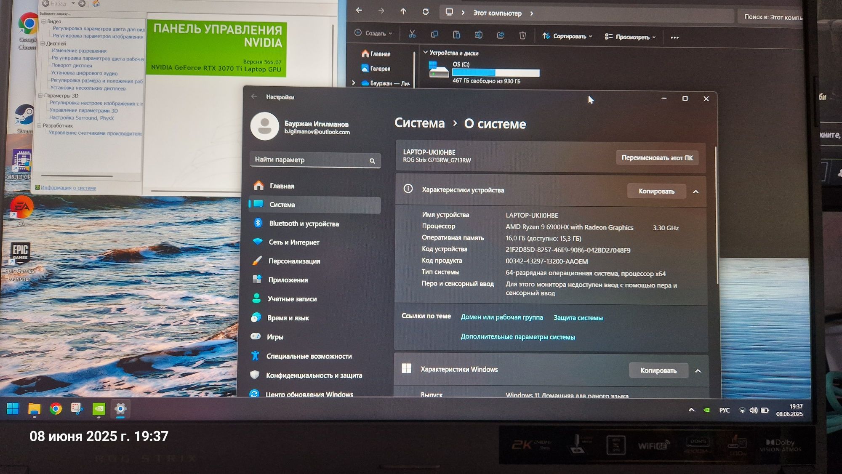Open the three-dots more options in File Explorer
842x474 pixels.
click(674, 37)
